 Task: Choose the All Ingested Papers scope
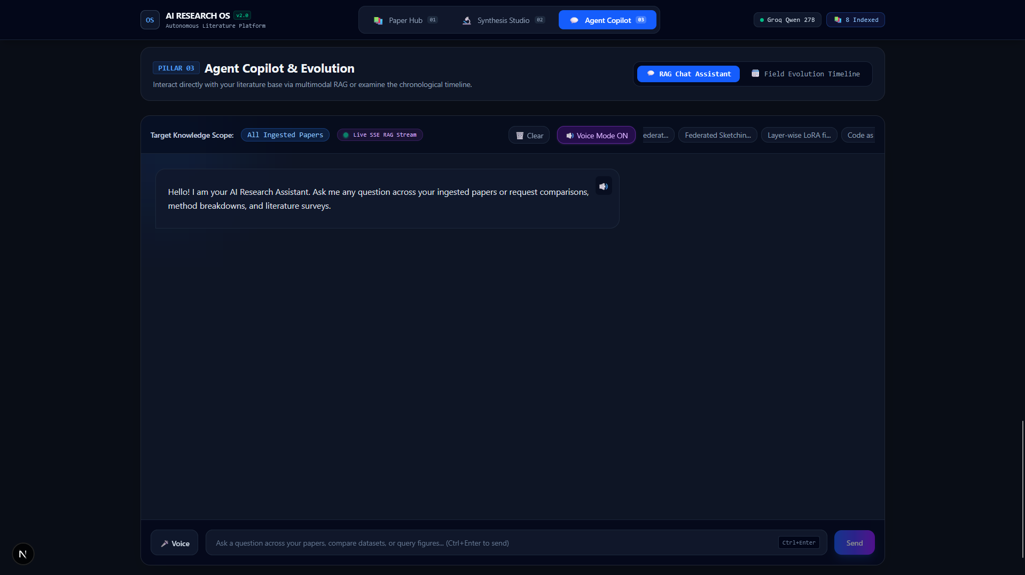285,135
